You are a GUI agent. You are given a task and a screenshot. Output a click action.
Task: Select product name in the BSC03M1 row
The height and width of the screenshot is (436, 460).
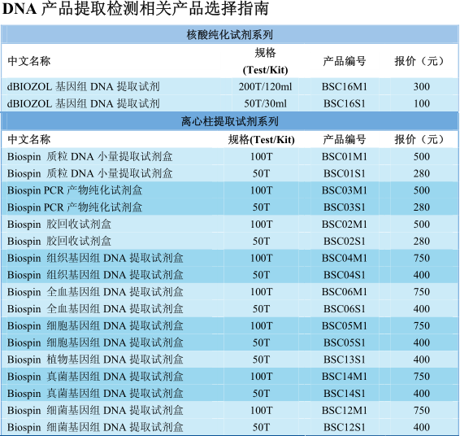[x=75, y=190]
